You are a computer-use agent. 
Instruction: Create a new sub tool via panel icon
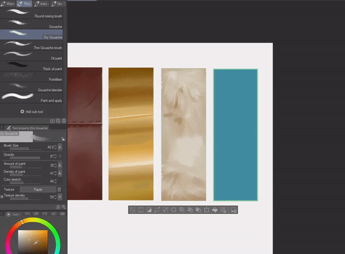52,121
